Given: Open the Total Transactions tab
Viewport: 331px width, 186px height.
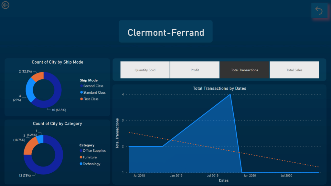Looking at the screenshot, I should (244, 70).
